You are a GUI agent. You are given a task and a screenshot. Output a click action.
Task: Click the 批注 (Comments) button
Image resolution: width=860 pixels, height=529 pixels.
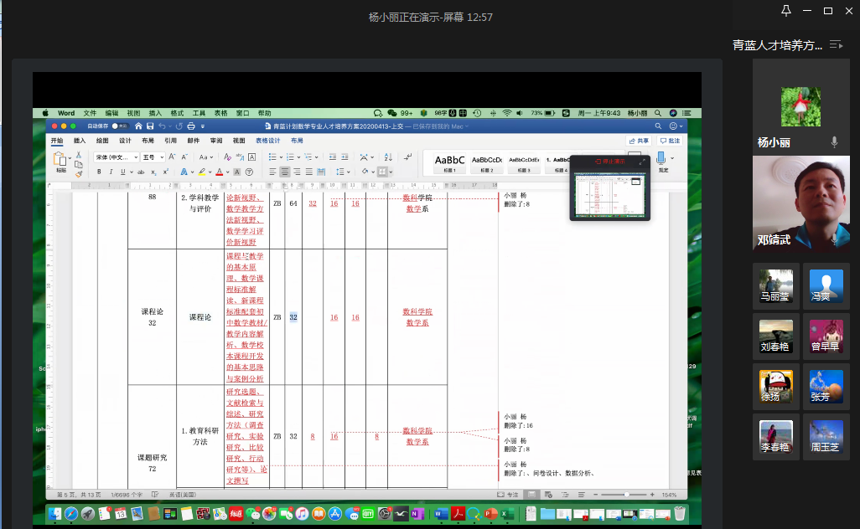coord(671,141)
